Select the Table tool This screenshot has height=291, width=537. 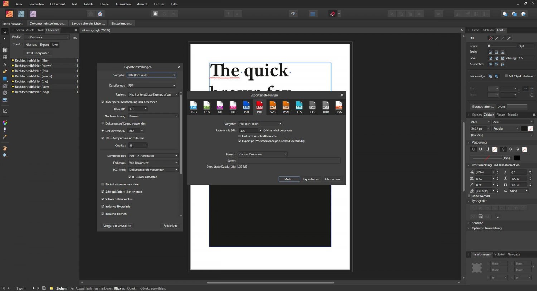pyautogui.click(x=5, y=57)
